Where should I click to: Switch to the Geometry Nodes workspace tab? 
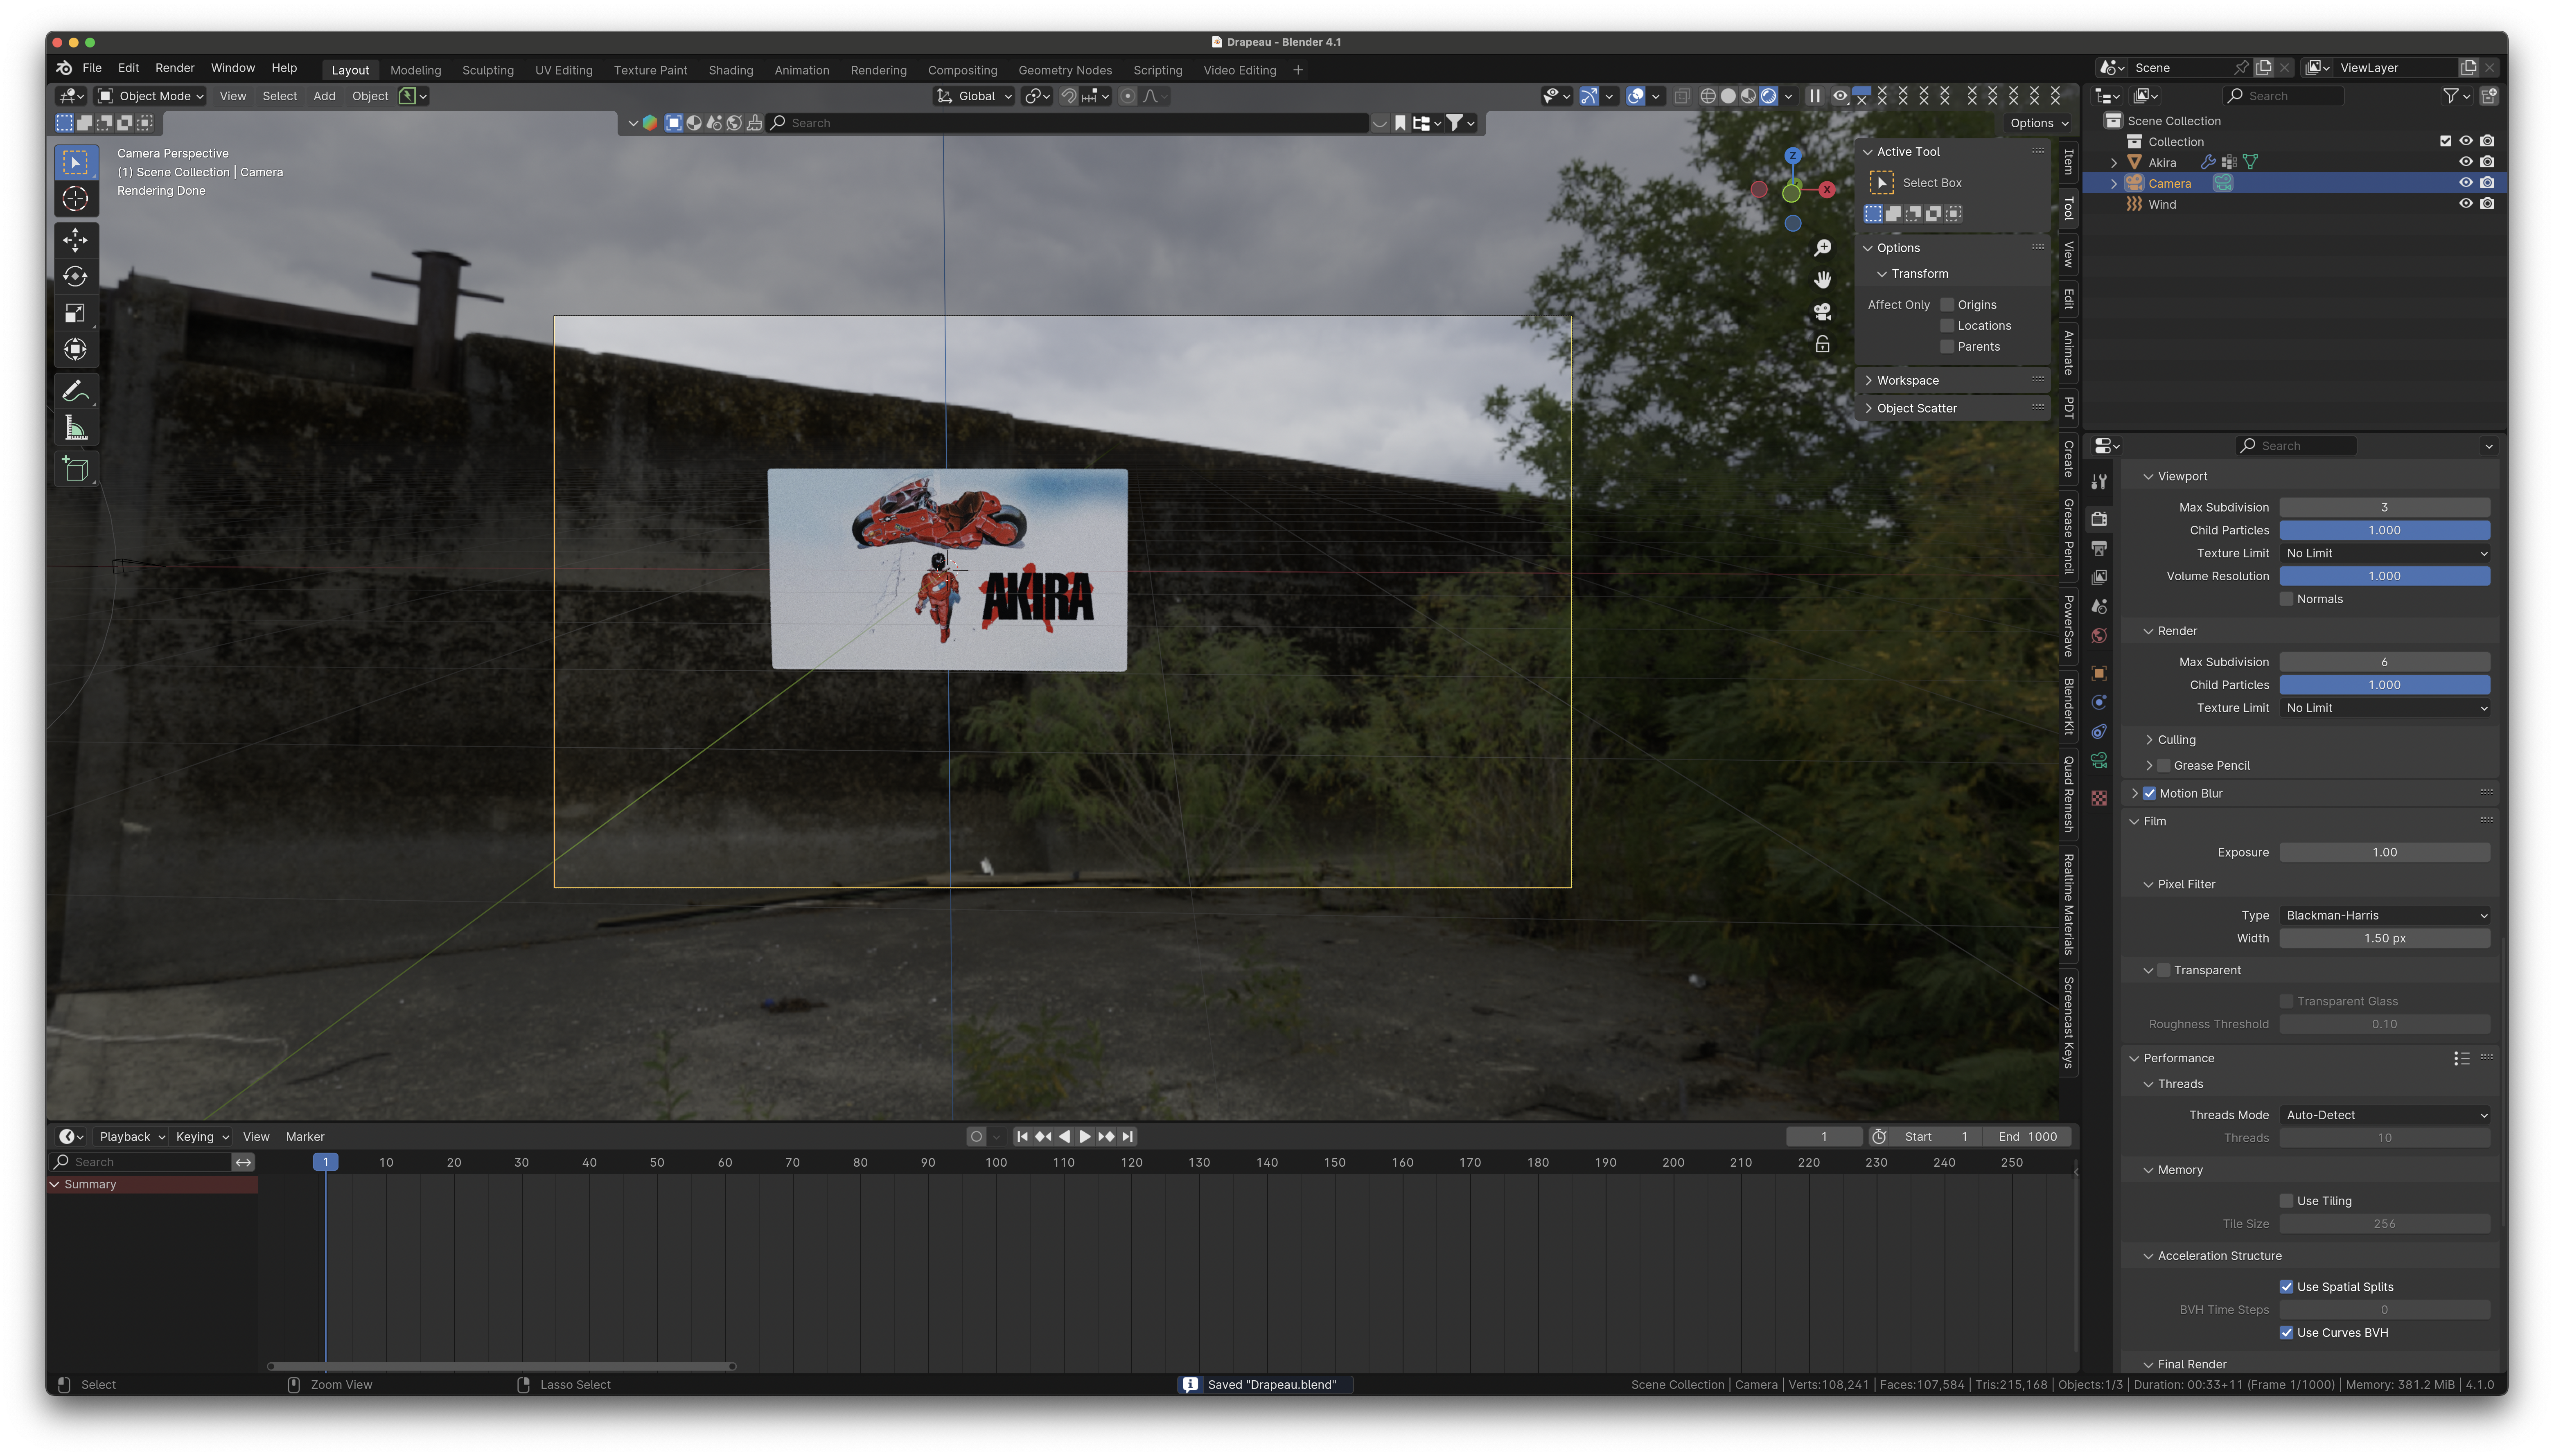click(1065, 70)
